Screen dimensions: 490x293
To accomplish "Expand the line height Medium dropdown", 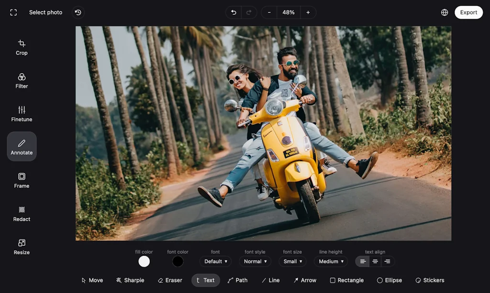I will (x=330, y=261).
